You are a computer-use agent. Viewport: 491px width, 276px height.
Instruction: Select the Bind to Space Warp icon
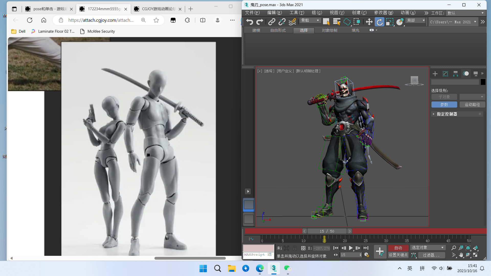pyautogui.click(x=292, y=22)
